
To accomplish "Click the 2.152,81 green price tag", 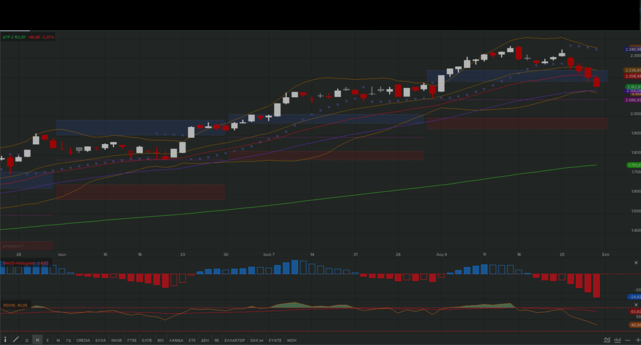I will 634,87.
